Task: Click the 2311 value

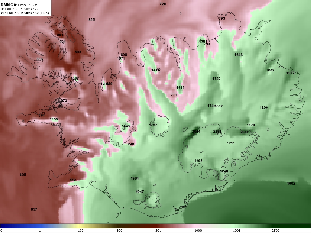Action: click(x=244, y=132)
